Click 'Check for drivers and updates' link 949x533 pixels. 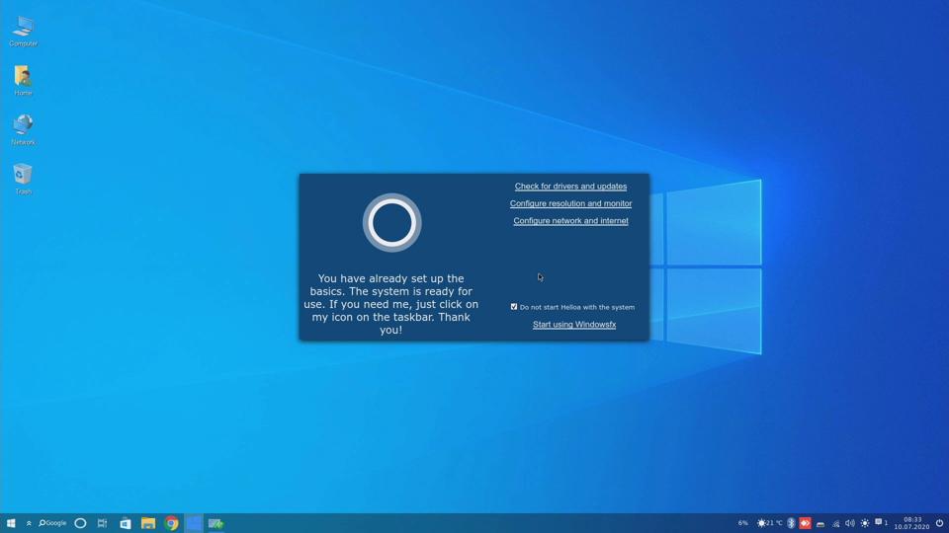[570, 186]
